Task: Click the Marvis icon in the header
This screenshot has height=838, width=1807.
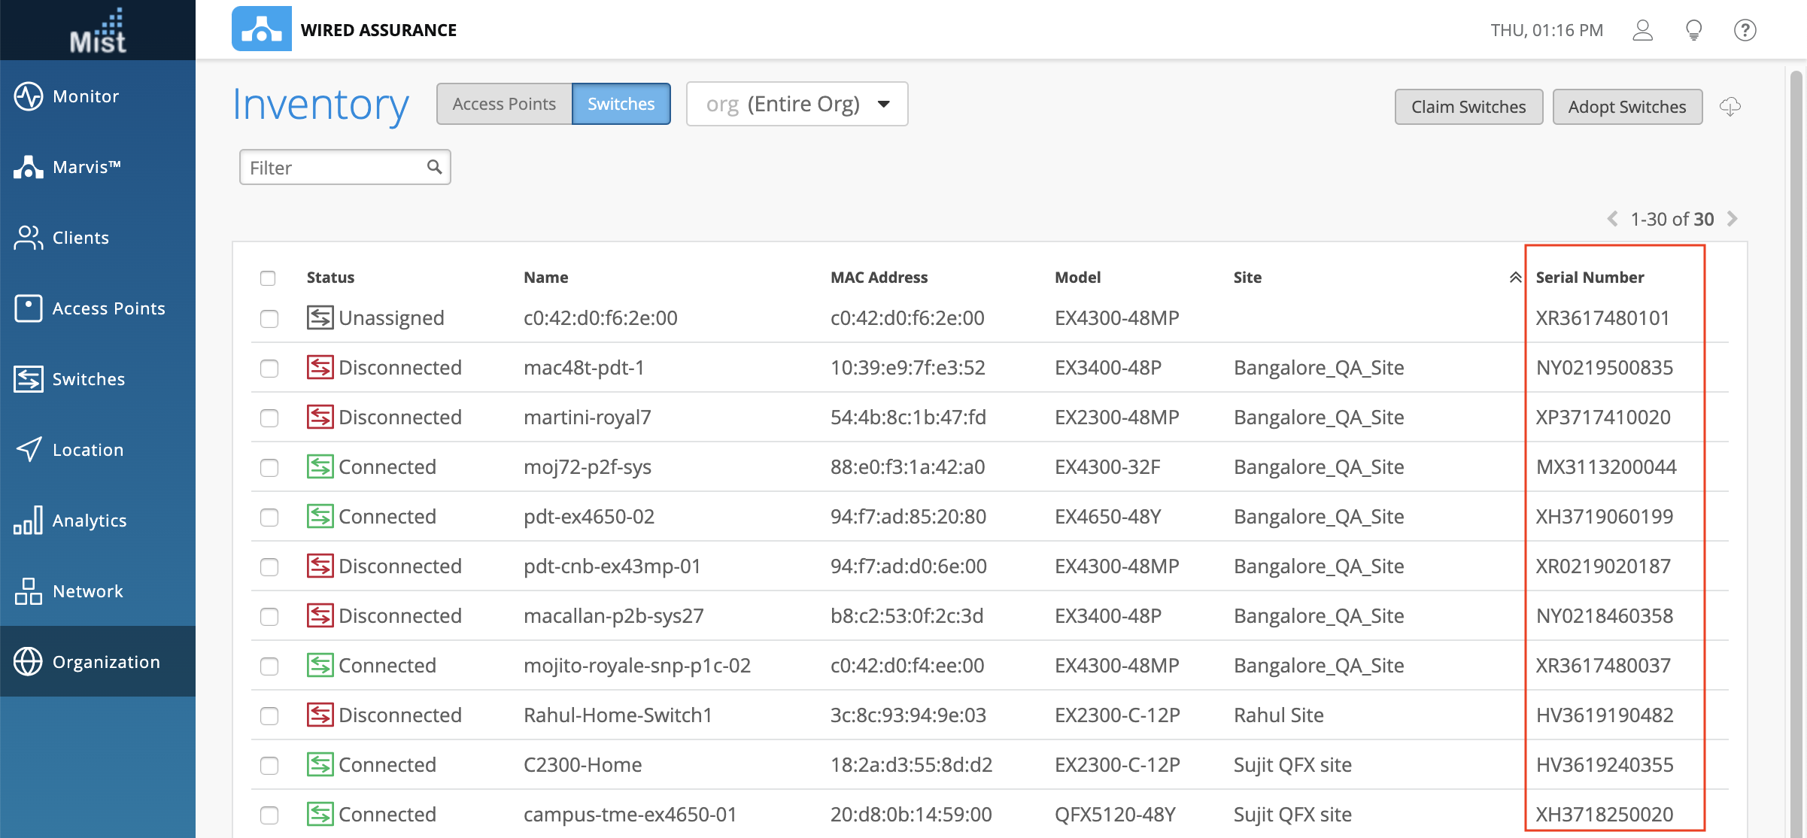Action: [261, 29]
